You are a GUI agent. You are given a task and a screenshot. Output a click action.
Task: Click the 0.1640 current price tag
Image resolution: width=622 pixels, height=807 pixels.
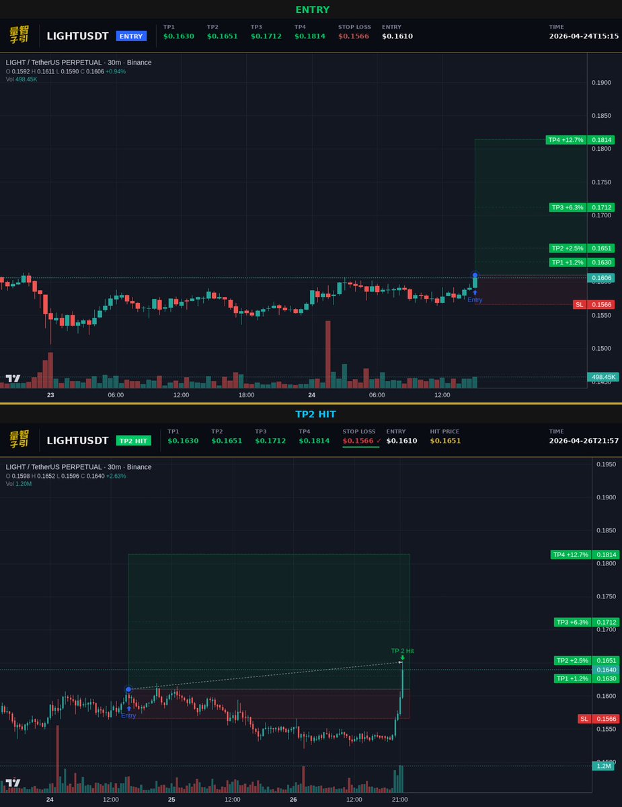[x=606, y=670]
